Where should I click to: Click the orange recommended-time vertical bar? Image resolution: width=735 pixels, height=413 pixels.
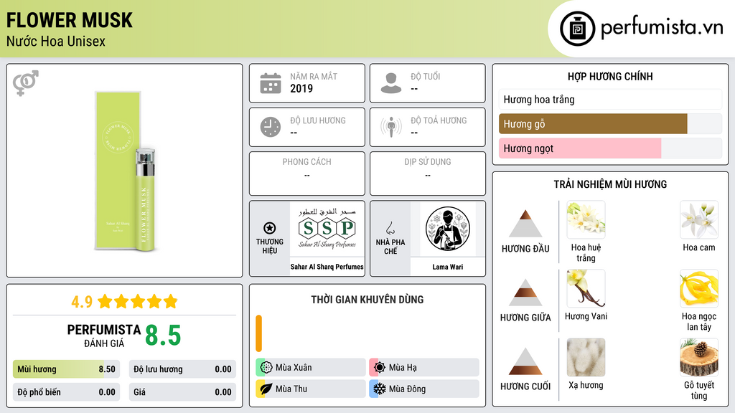click(258, 333)
